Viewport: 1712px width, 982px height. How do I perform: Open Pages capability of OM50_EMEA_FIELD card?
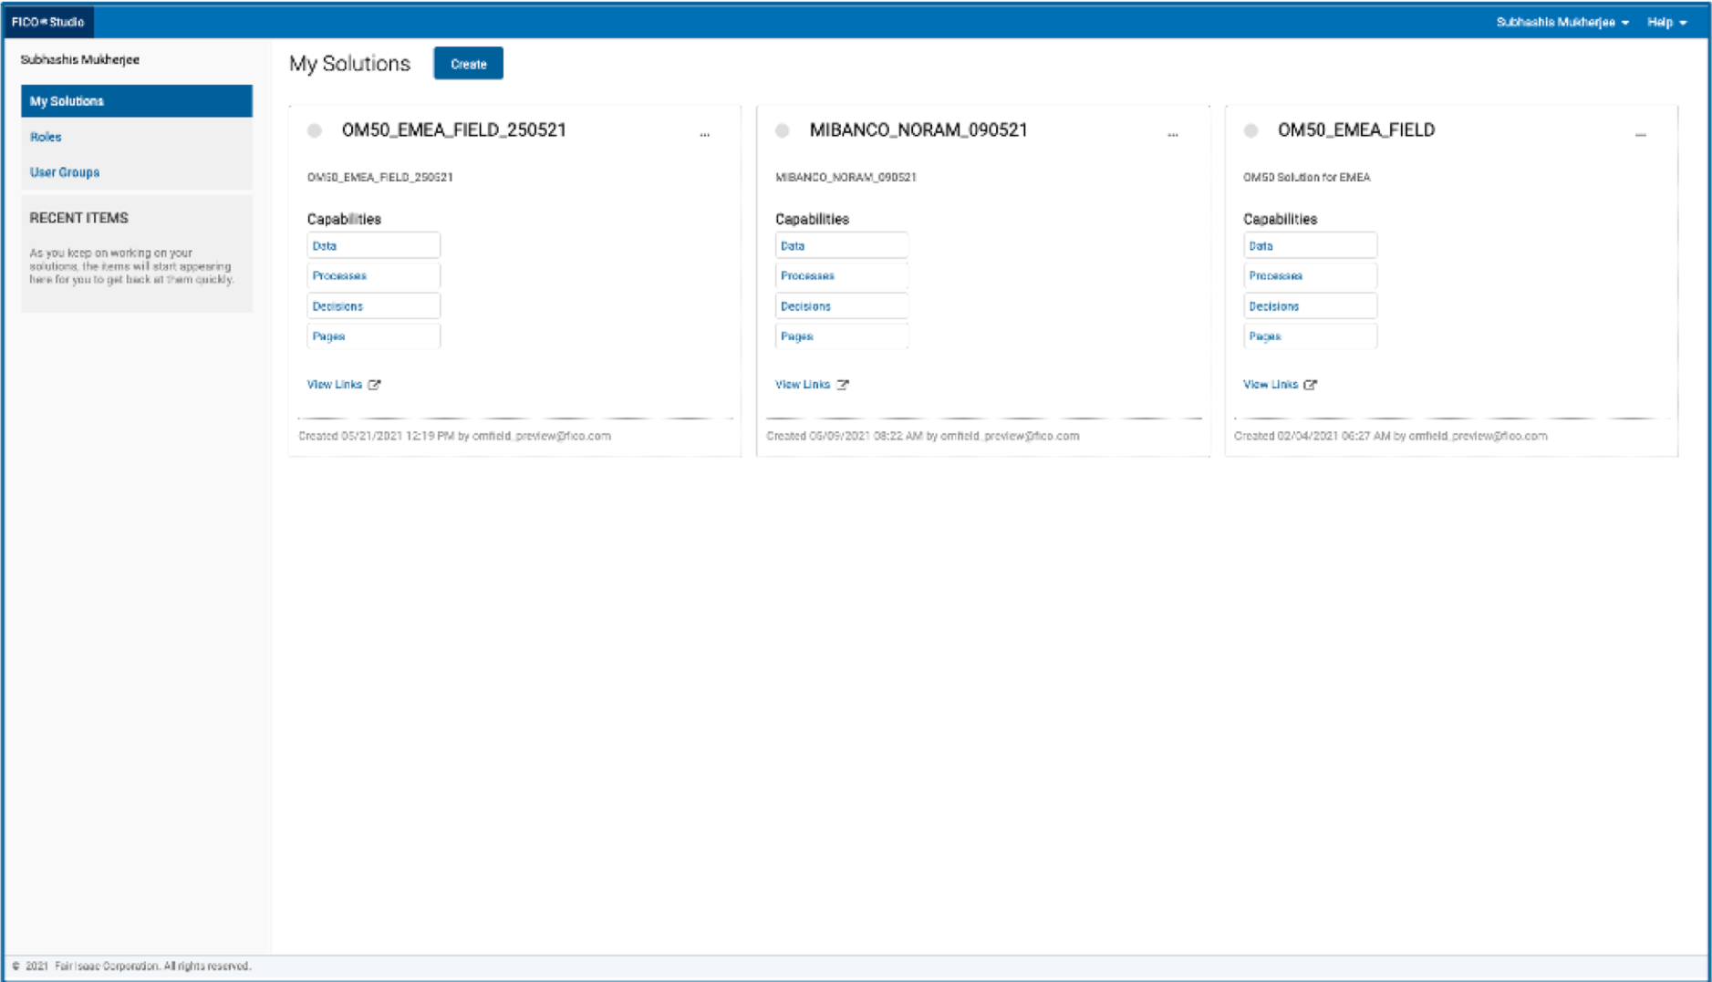(1311, 336)
